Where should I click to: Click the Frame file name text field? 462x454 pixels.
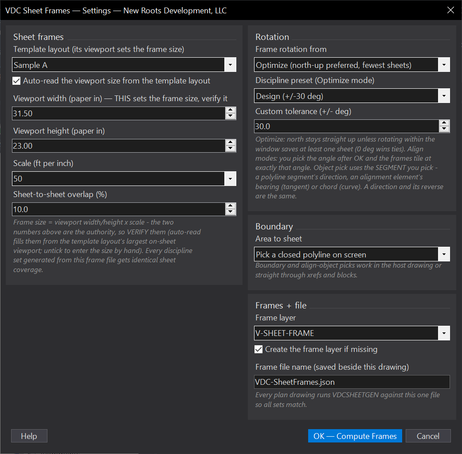point(352,382)
